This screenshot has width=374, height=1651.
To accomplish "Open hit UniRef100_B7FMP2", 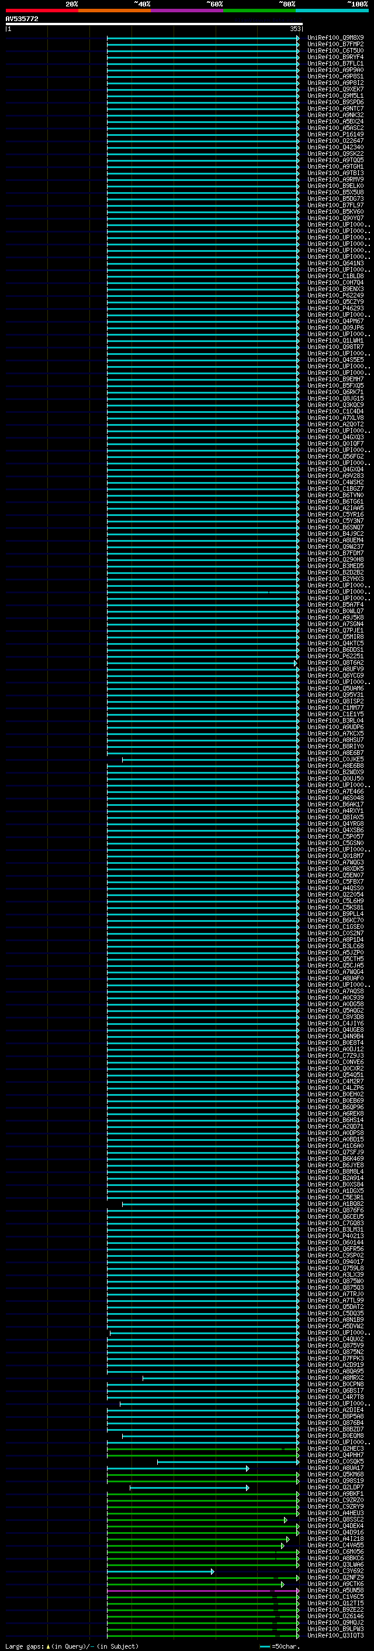I will (x=335, y=45).
